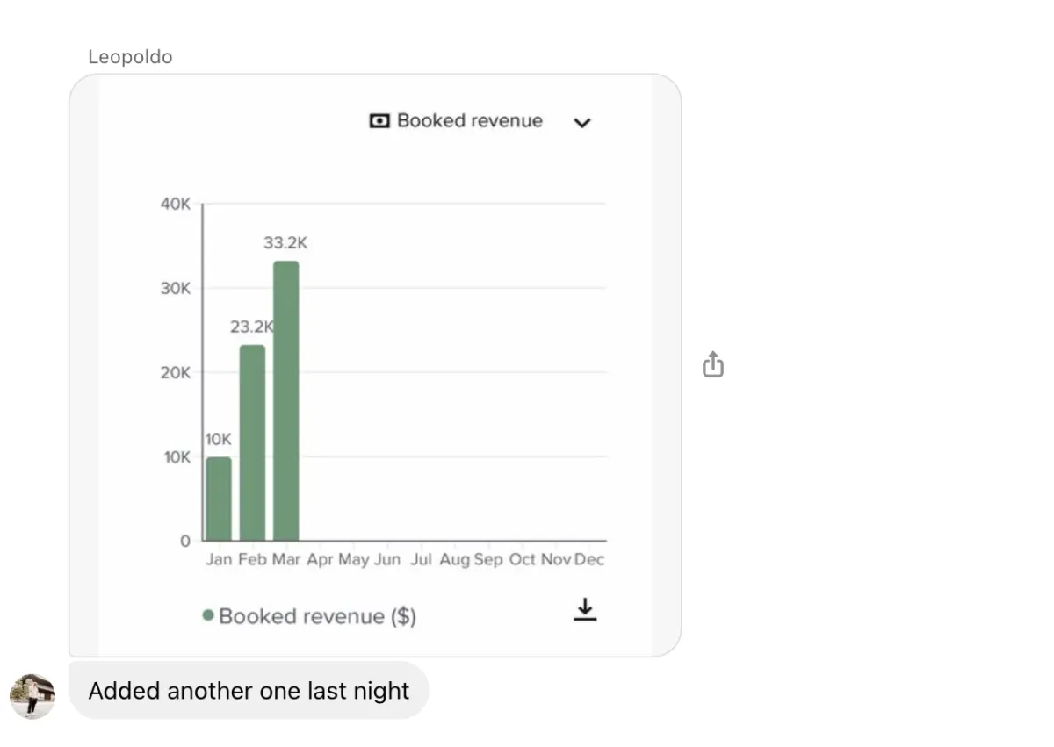Toggle the Booked revenue ($) legend label

(x=317, y=616)
